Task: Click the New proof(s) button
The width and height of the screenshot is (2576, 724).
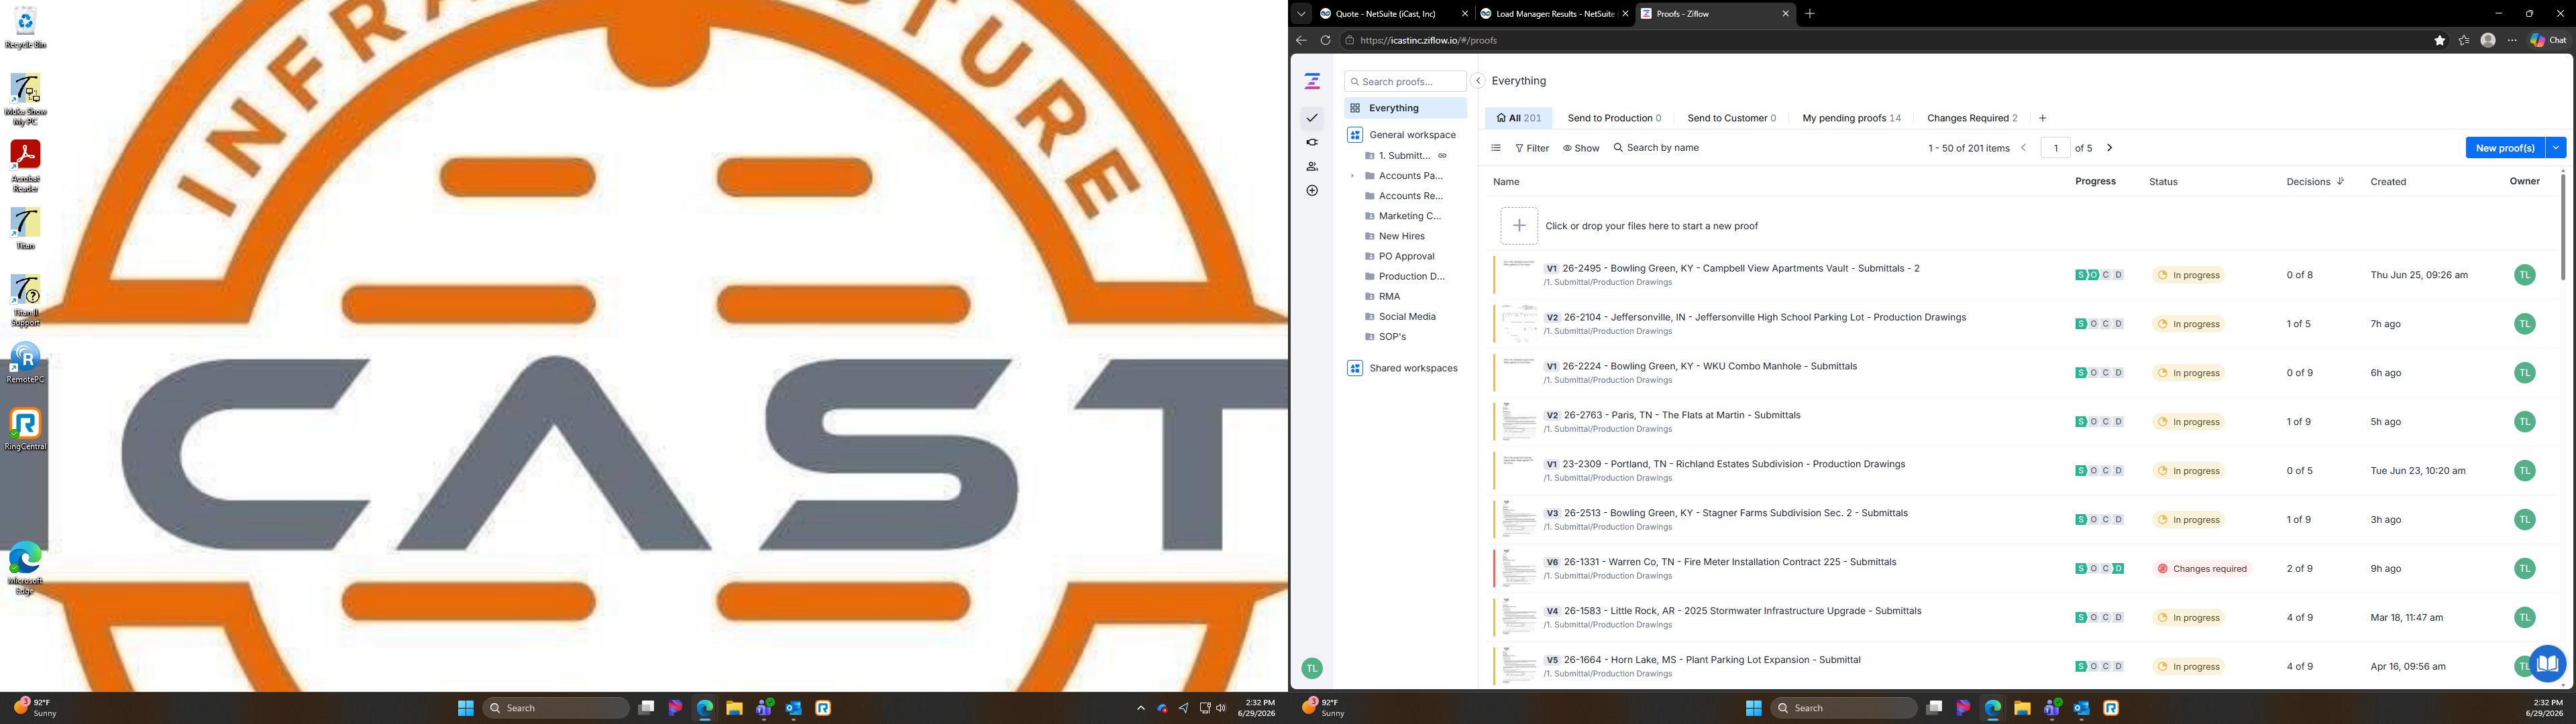Action: (2505, 148)
